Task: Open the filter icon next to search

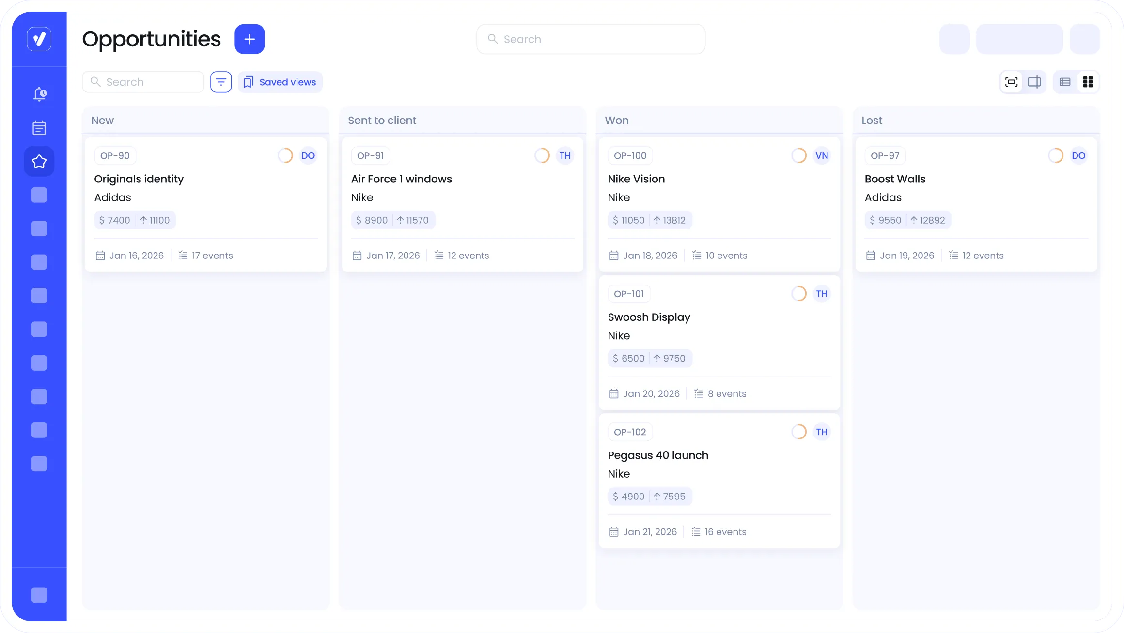Action: tap(221, 82)
